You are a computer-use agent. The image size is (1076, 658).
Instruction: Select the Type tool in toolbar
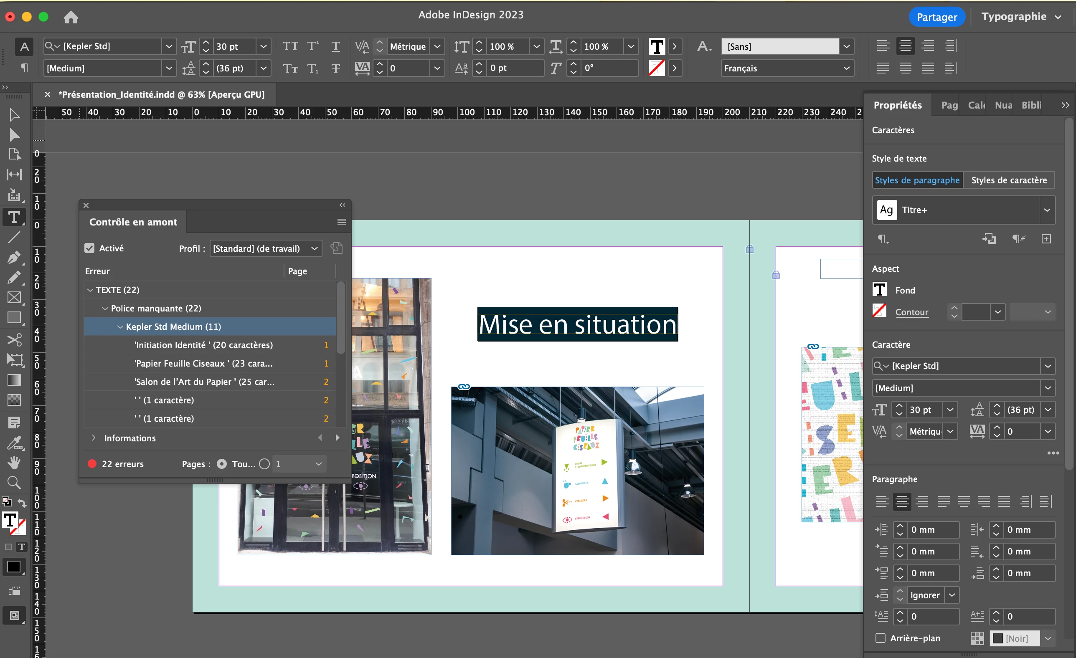click(14, 217)
